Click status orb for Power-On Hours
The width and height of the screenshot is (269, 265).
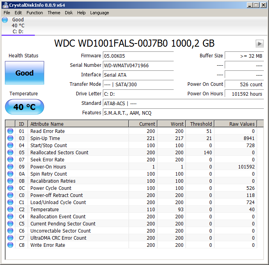pos(10,167)
